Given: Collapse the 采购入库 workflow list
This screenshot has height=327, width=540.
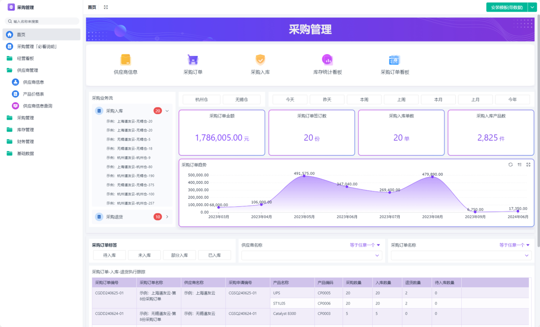Looking at the screenshot, I should [x=167, y=110].
